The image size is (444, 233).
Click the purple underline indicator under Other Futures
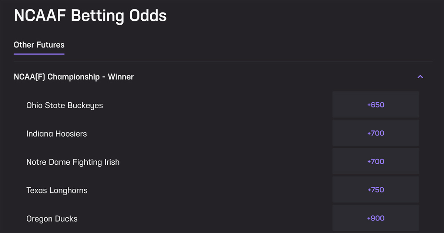click(39, 55)
